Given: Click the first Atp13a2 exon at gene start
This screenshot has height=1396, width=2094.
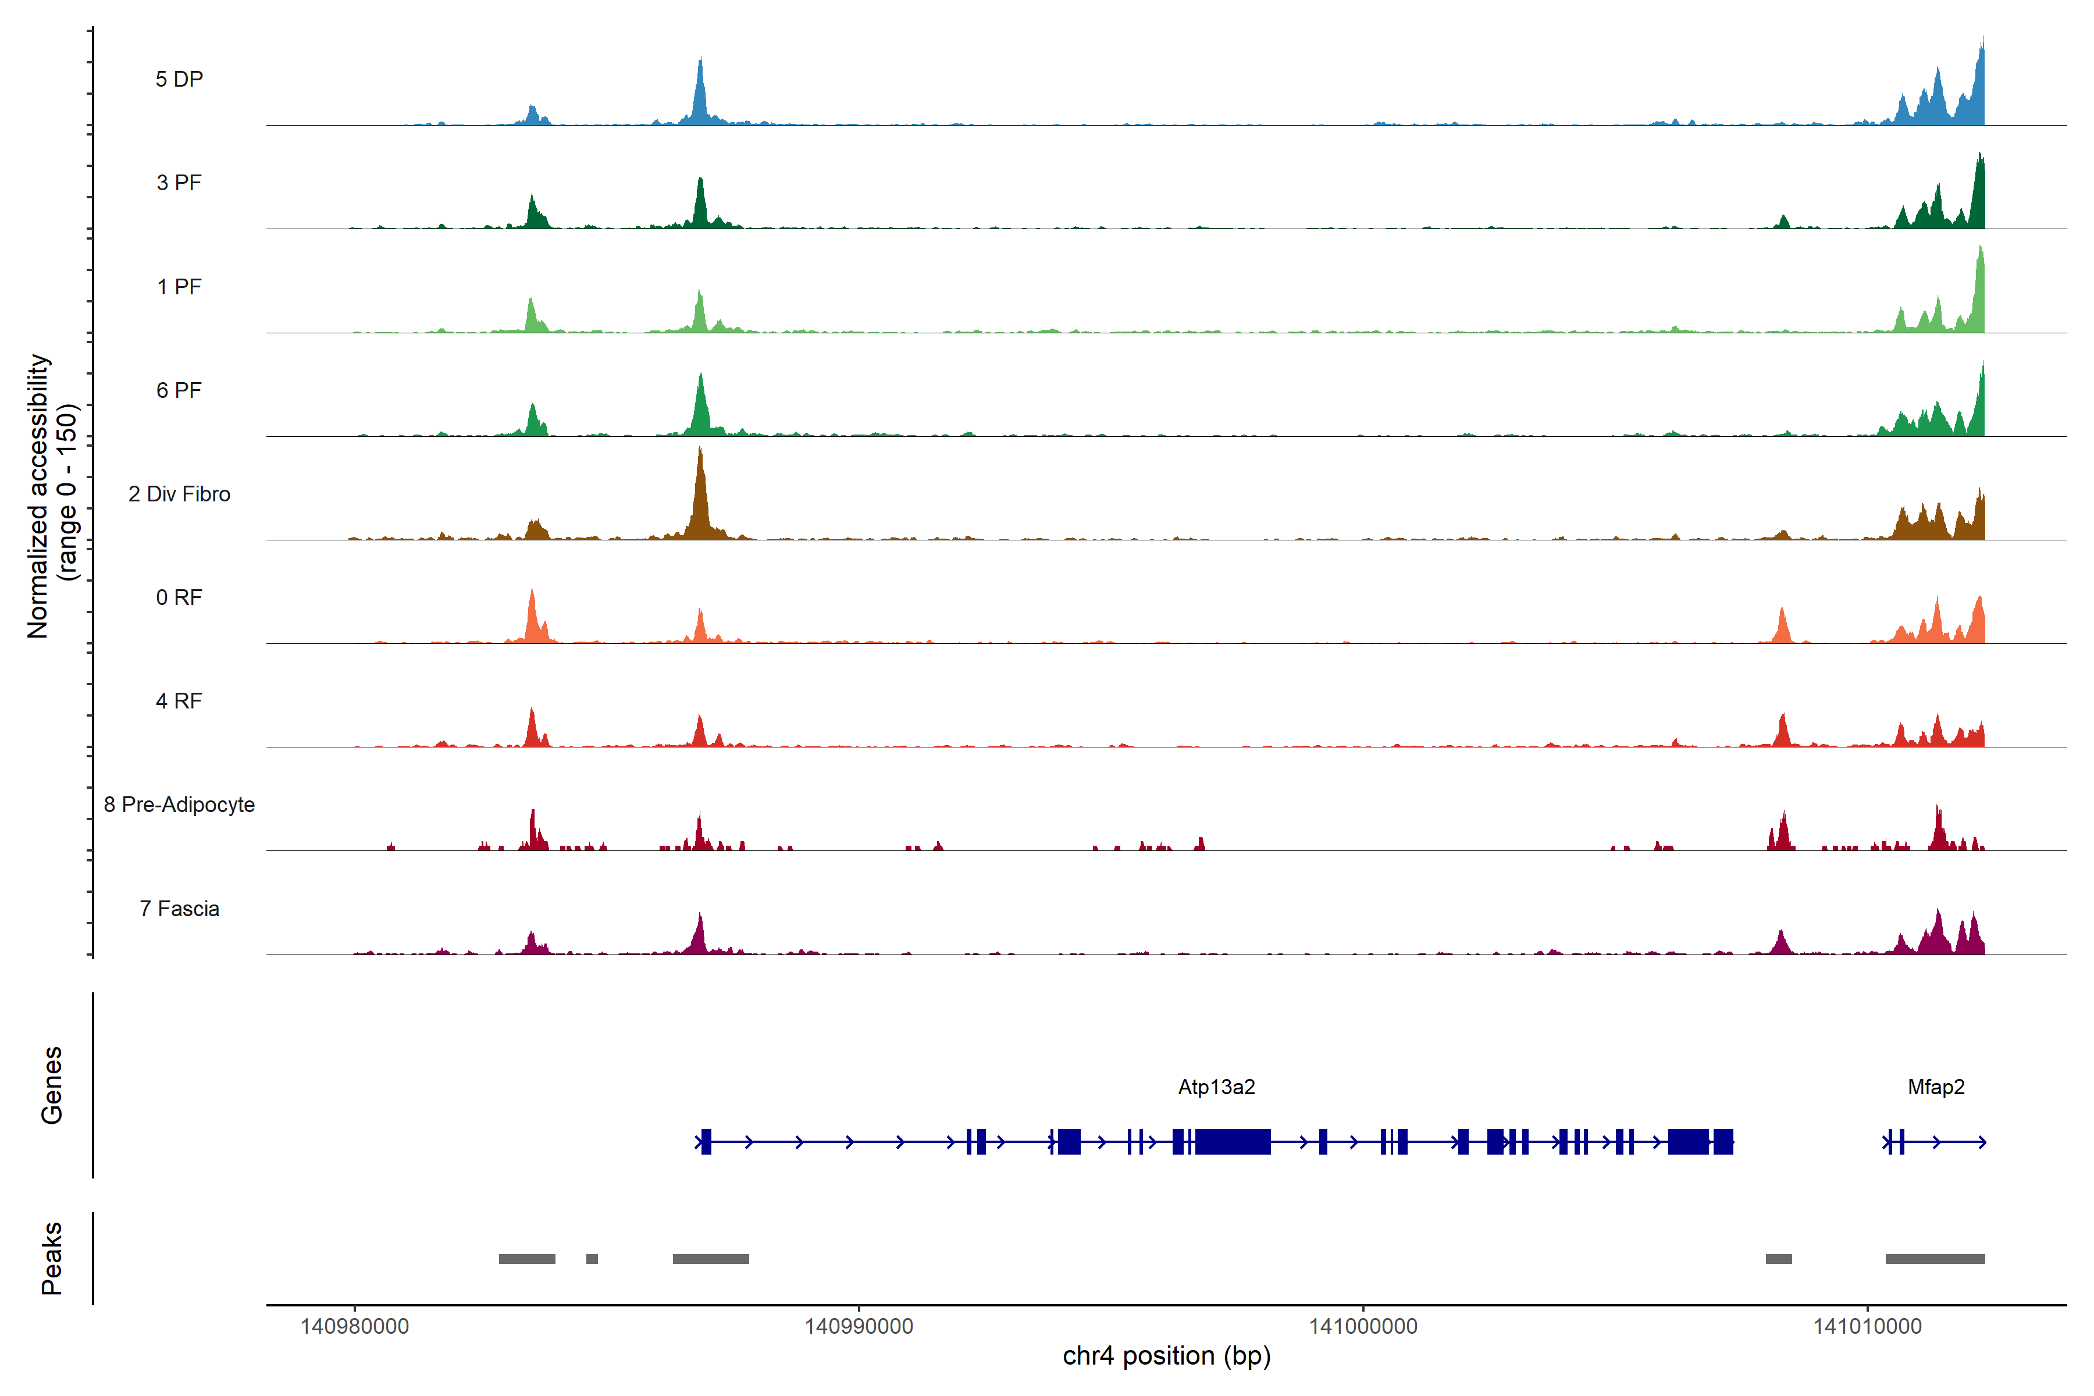Looking at the screenshot, I should tap(706, 1141).
